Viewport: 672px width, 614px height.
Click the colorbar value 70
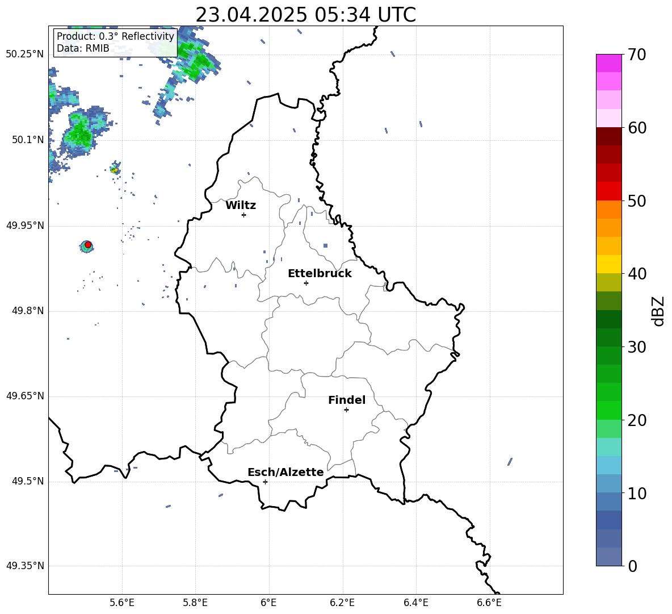[x=637, y=55]
